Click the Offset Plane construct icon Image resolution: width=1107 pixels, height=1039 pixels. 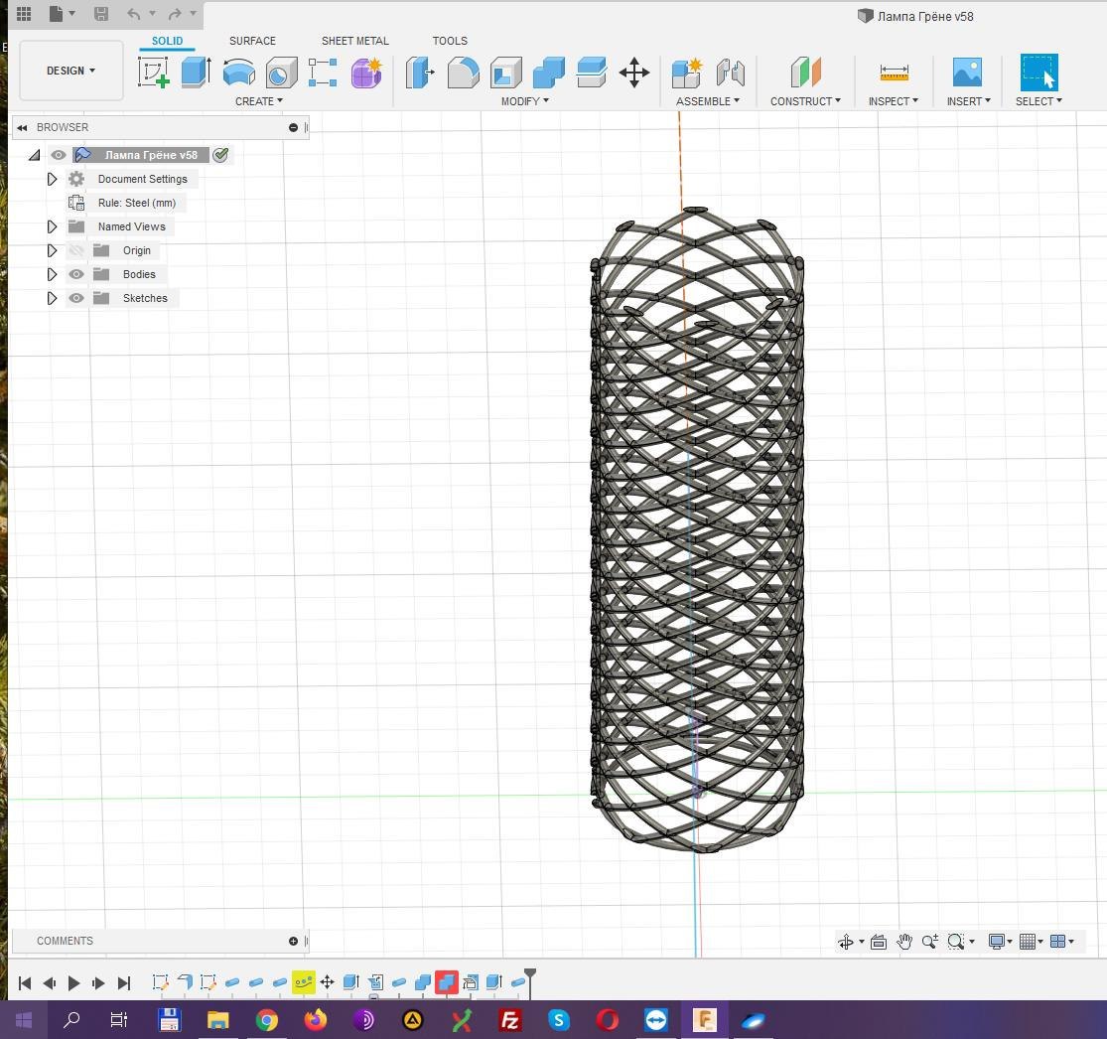[805, 73]
